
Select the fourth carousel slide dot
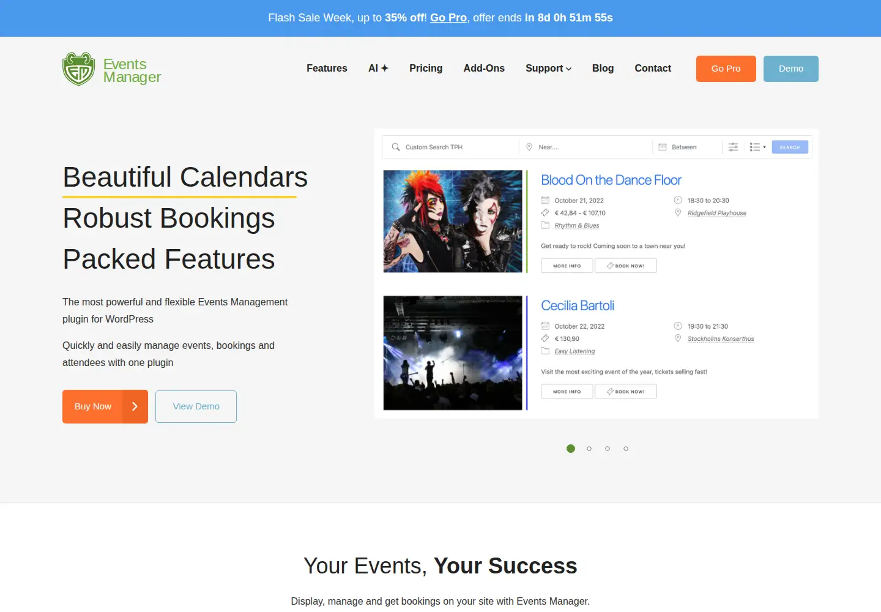(x=626, y=449)
